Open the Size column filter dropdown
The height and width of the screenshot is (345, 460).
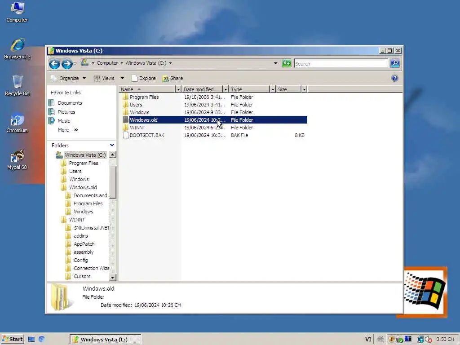[x=304, y=89]
